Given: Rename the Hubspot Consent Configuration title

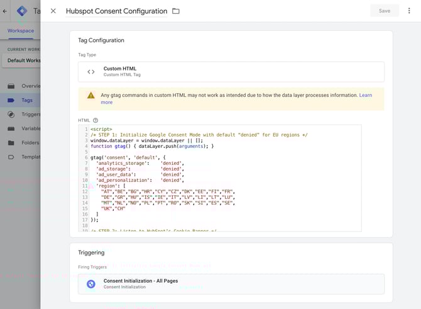Looking at the screenshot, I should (116, 11).
